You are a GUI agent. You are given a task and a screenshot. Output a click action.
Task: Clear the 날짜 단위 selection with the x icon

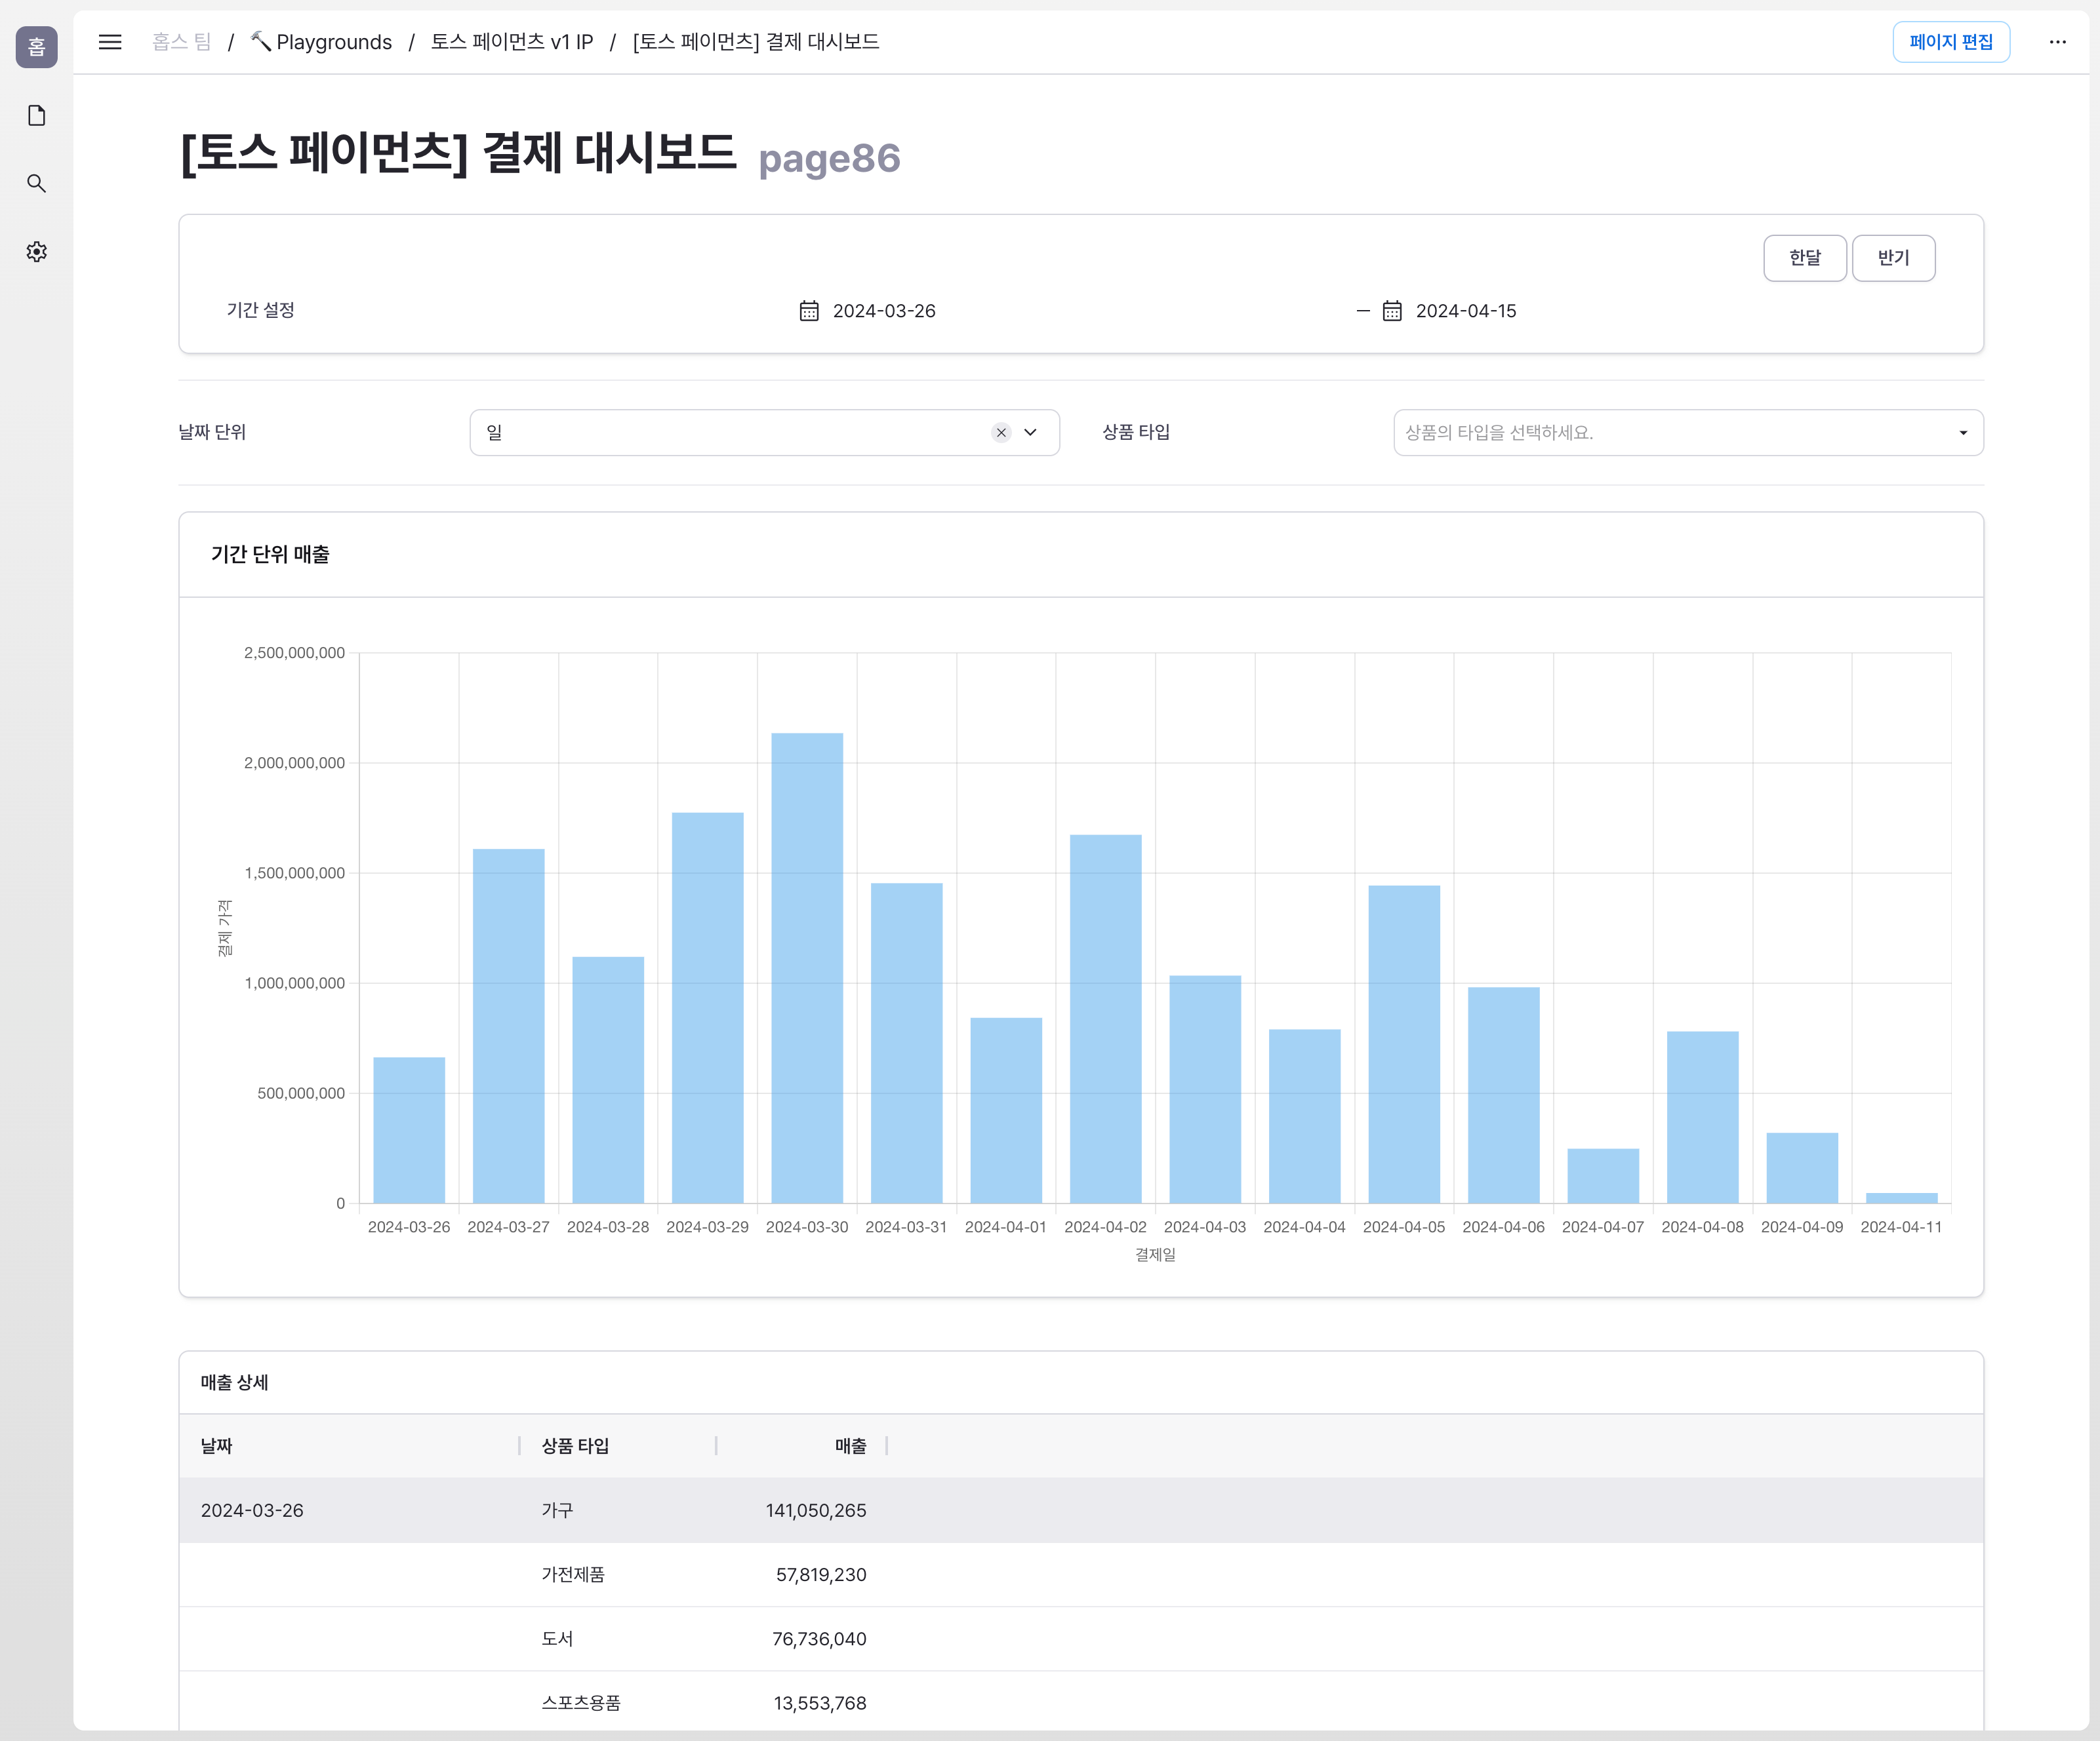pos(1001,433)
